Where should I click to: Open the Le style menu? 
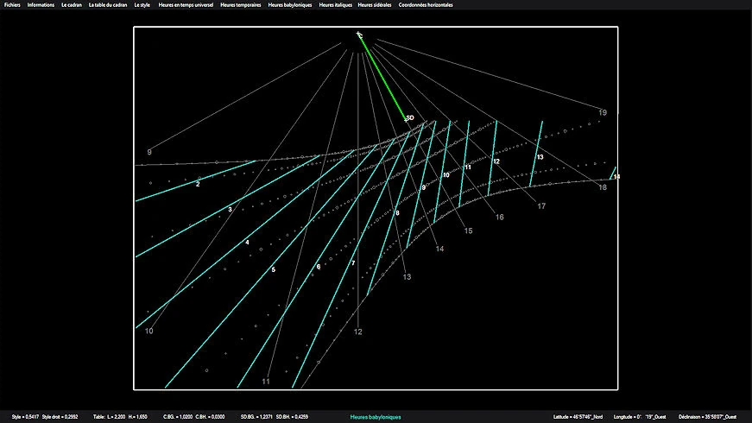point(143,5)
